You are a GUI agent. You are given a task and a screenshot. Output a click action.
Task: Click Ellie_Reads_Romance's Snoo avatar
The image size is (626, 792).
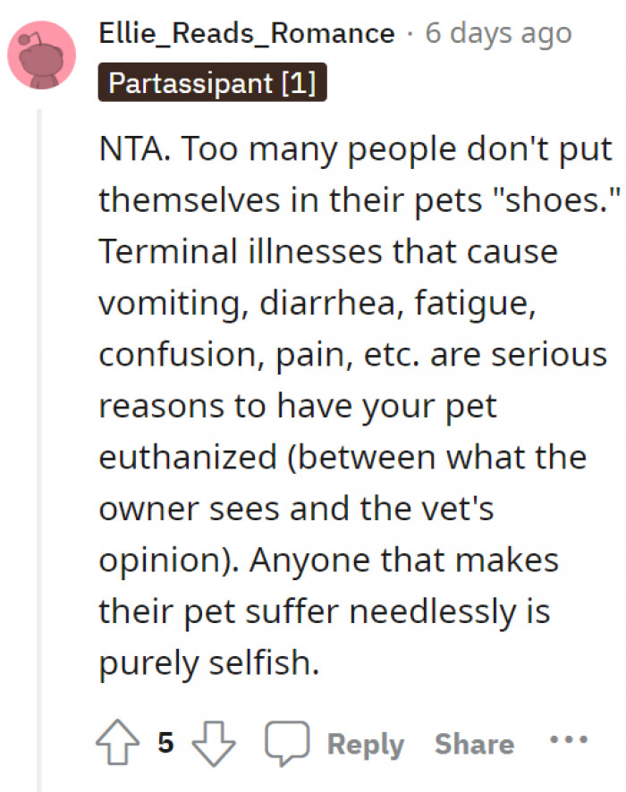[42, 54]
